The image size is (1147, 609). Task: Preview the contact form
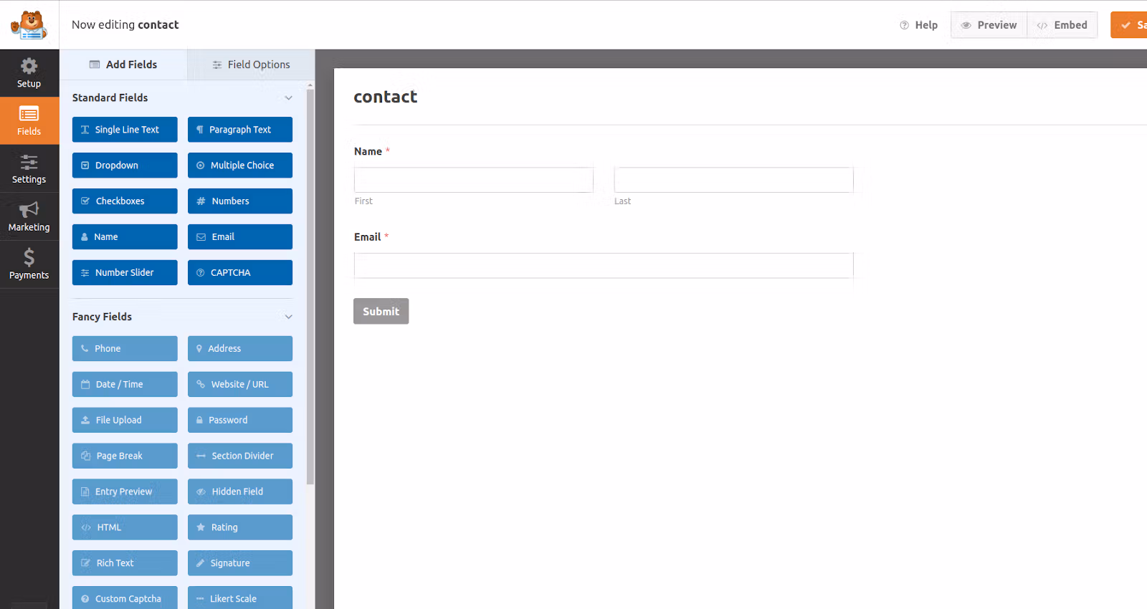[989, 25]
